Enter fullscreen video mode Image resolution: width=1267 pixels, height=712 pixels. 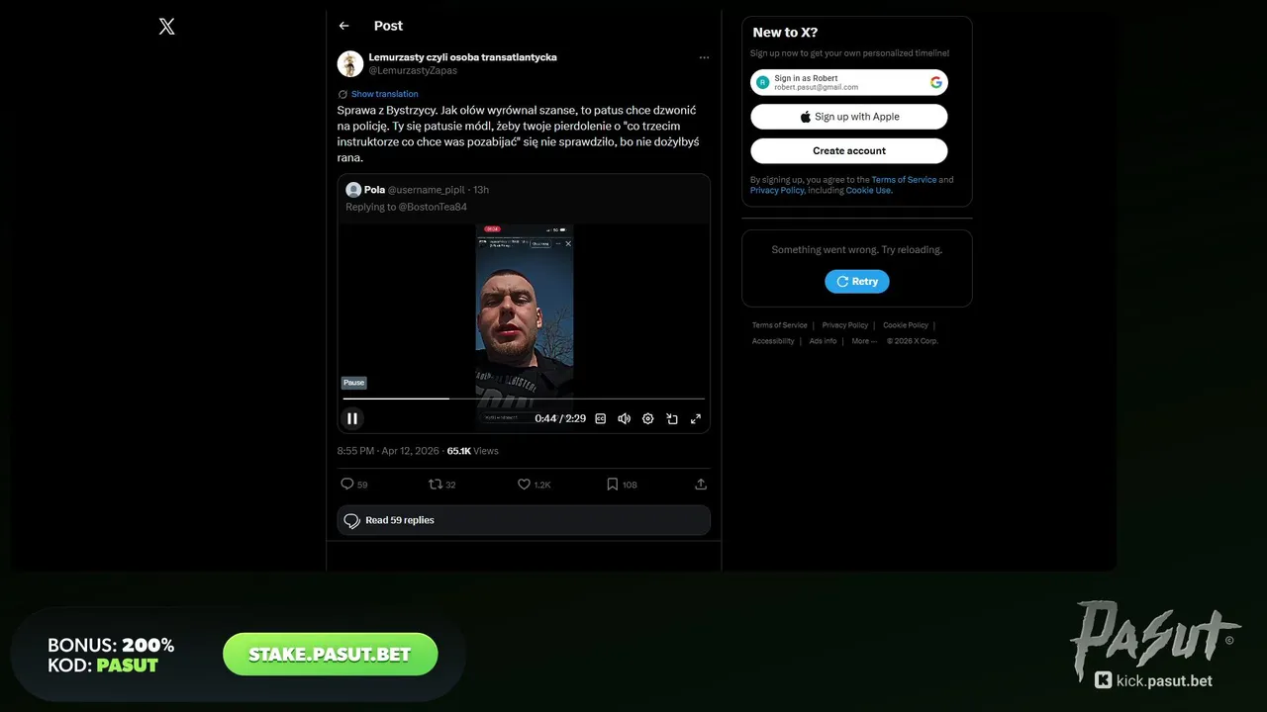tap(696, 419)
